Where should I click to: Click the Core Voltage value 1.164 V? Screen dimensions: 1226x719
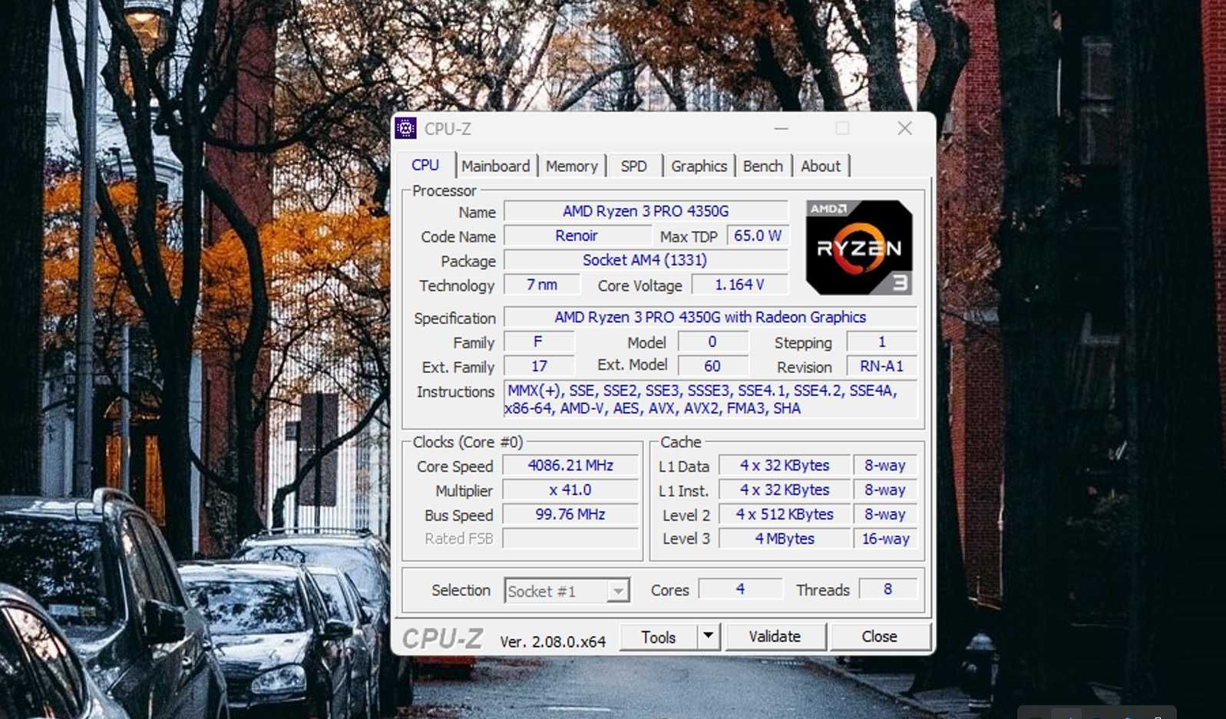pyautogui.click(x=740, y=285)
